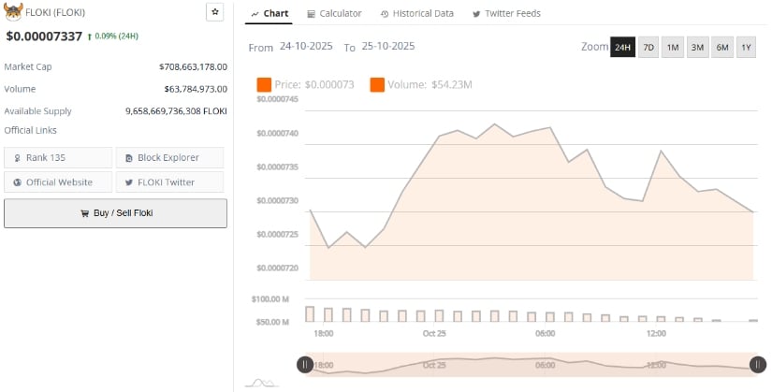Visit the Official Website link
Viewport: 772px width, 392px height.
click(58, 181)
